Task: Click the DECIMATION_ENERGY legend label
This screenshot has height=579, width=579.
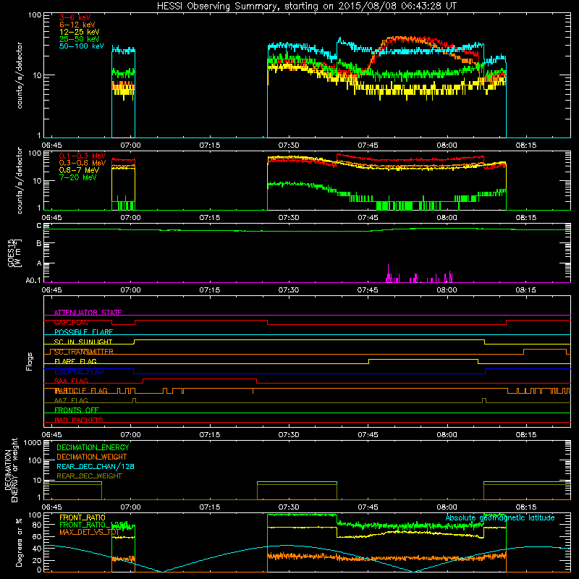Action: click(x=93, y=447)
